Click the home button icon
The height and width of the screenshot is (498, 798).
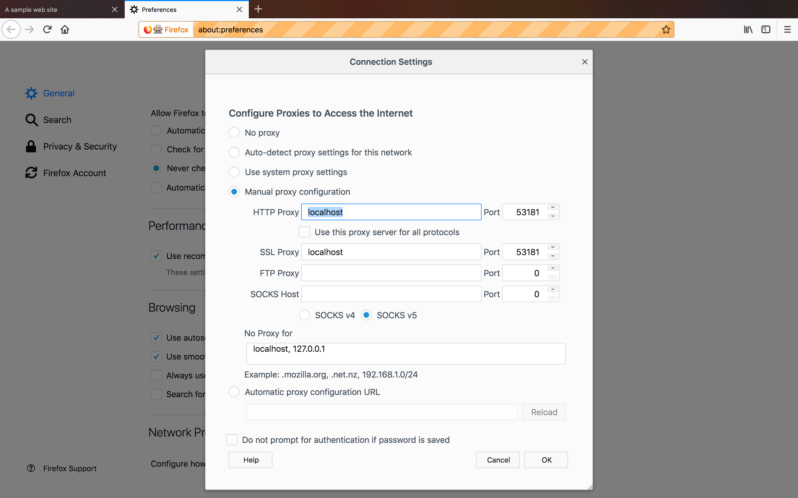pyautogui.click(x=65, y=30)
